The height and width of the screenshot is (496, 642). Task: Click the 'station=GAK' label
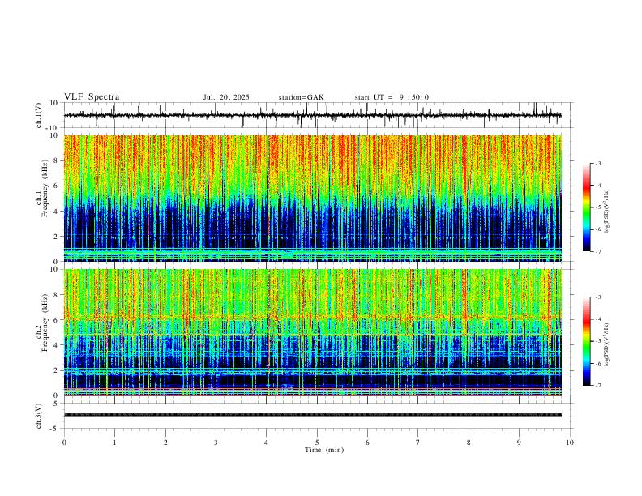click(x=301, y=97)
